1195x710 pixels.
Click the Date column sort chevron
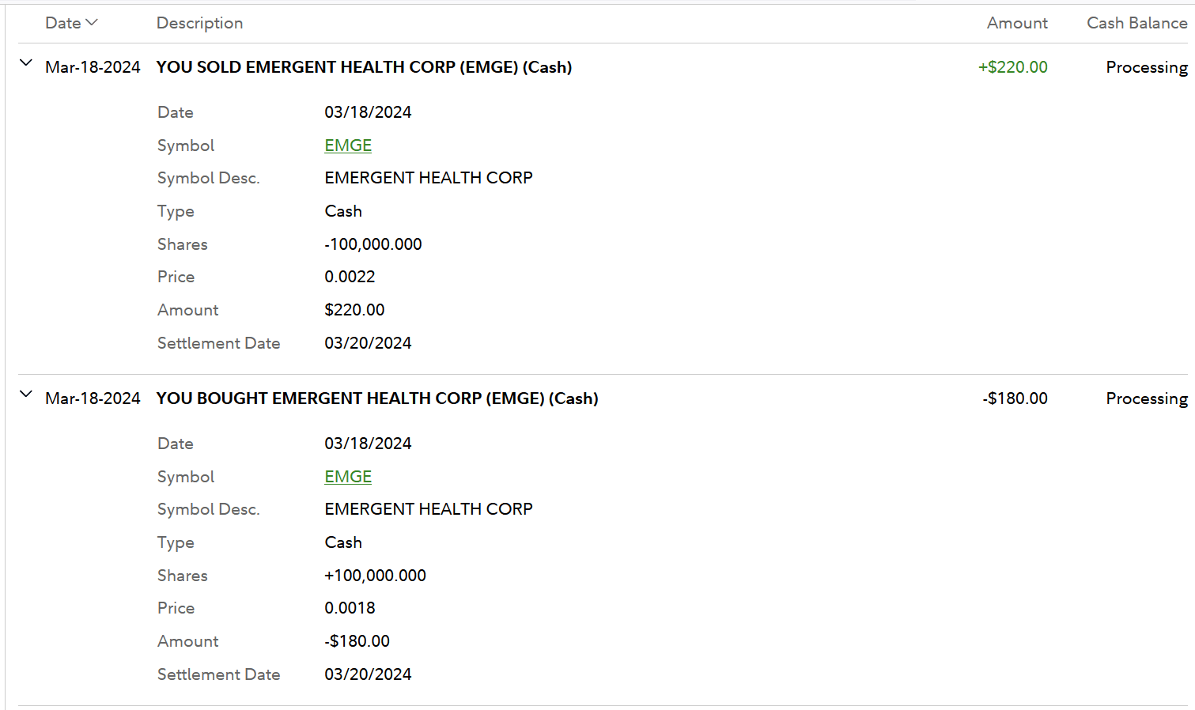point(92,22)
